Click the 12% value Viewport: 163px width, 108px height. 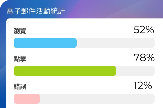point(142,86)
